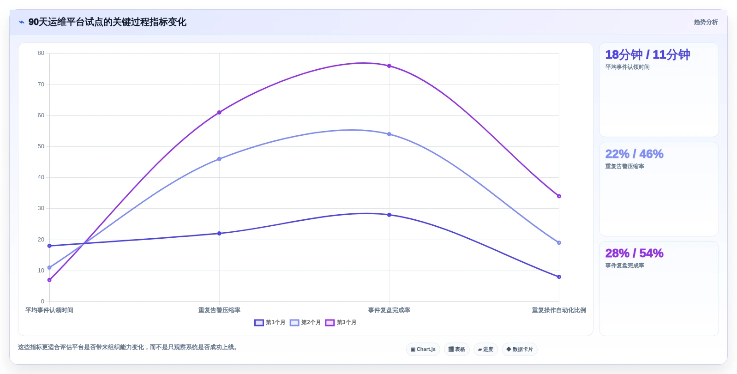This screenshot has height=374, width=737.
Task: Click the 第2个月 point at 11
Action: [49, 268]
